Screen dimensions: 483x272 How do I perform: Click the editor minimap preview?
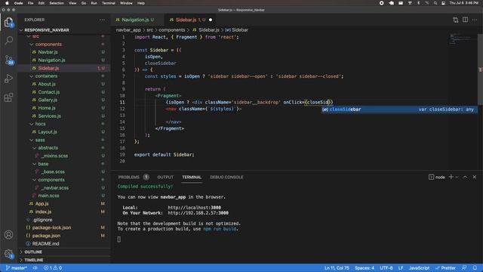pyautogui.click(x=461, y=39)
